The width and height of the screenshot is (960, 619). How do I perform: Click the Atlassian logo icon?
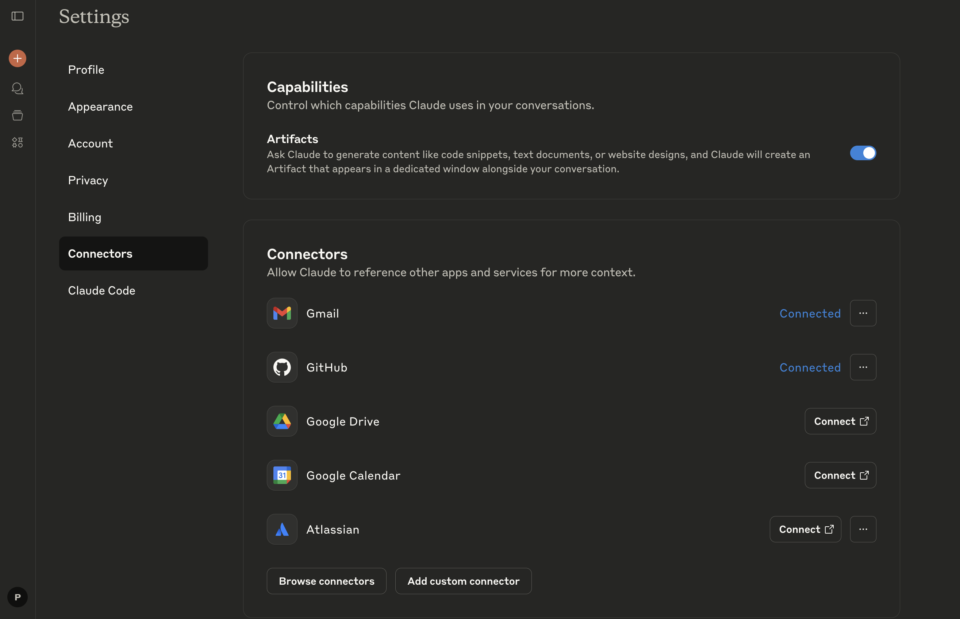(x=282, y=529)
